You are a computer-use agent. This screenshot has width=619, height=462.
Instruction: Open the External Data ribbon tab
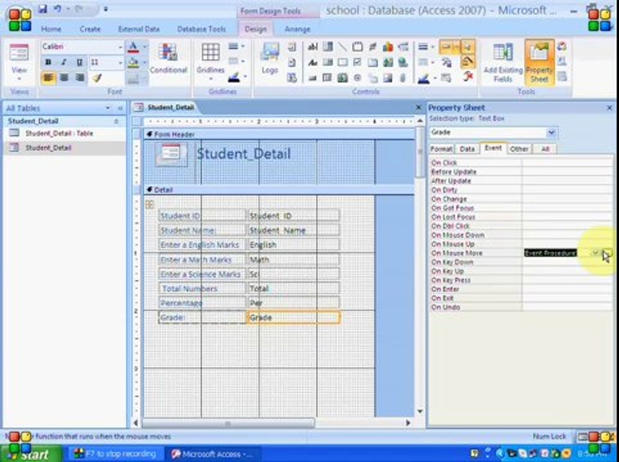coord(139,29)
